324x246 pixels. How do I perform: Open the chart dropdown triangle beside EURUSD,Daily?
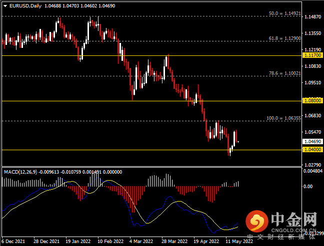[5, 6]
